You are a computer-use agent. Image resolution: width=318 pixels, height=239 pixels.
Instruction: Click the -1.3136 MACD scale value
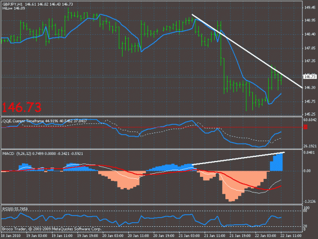coord(310,201)
